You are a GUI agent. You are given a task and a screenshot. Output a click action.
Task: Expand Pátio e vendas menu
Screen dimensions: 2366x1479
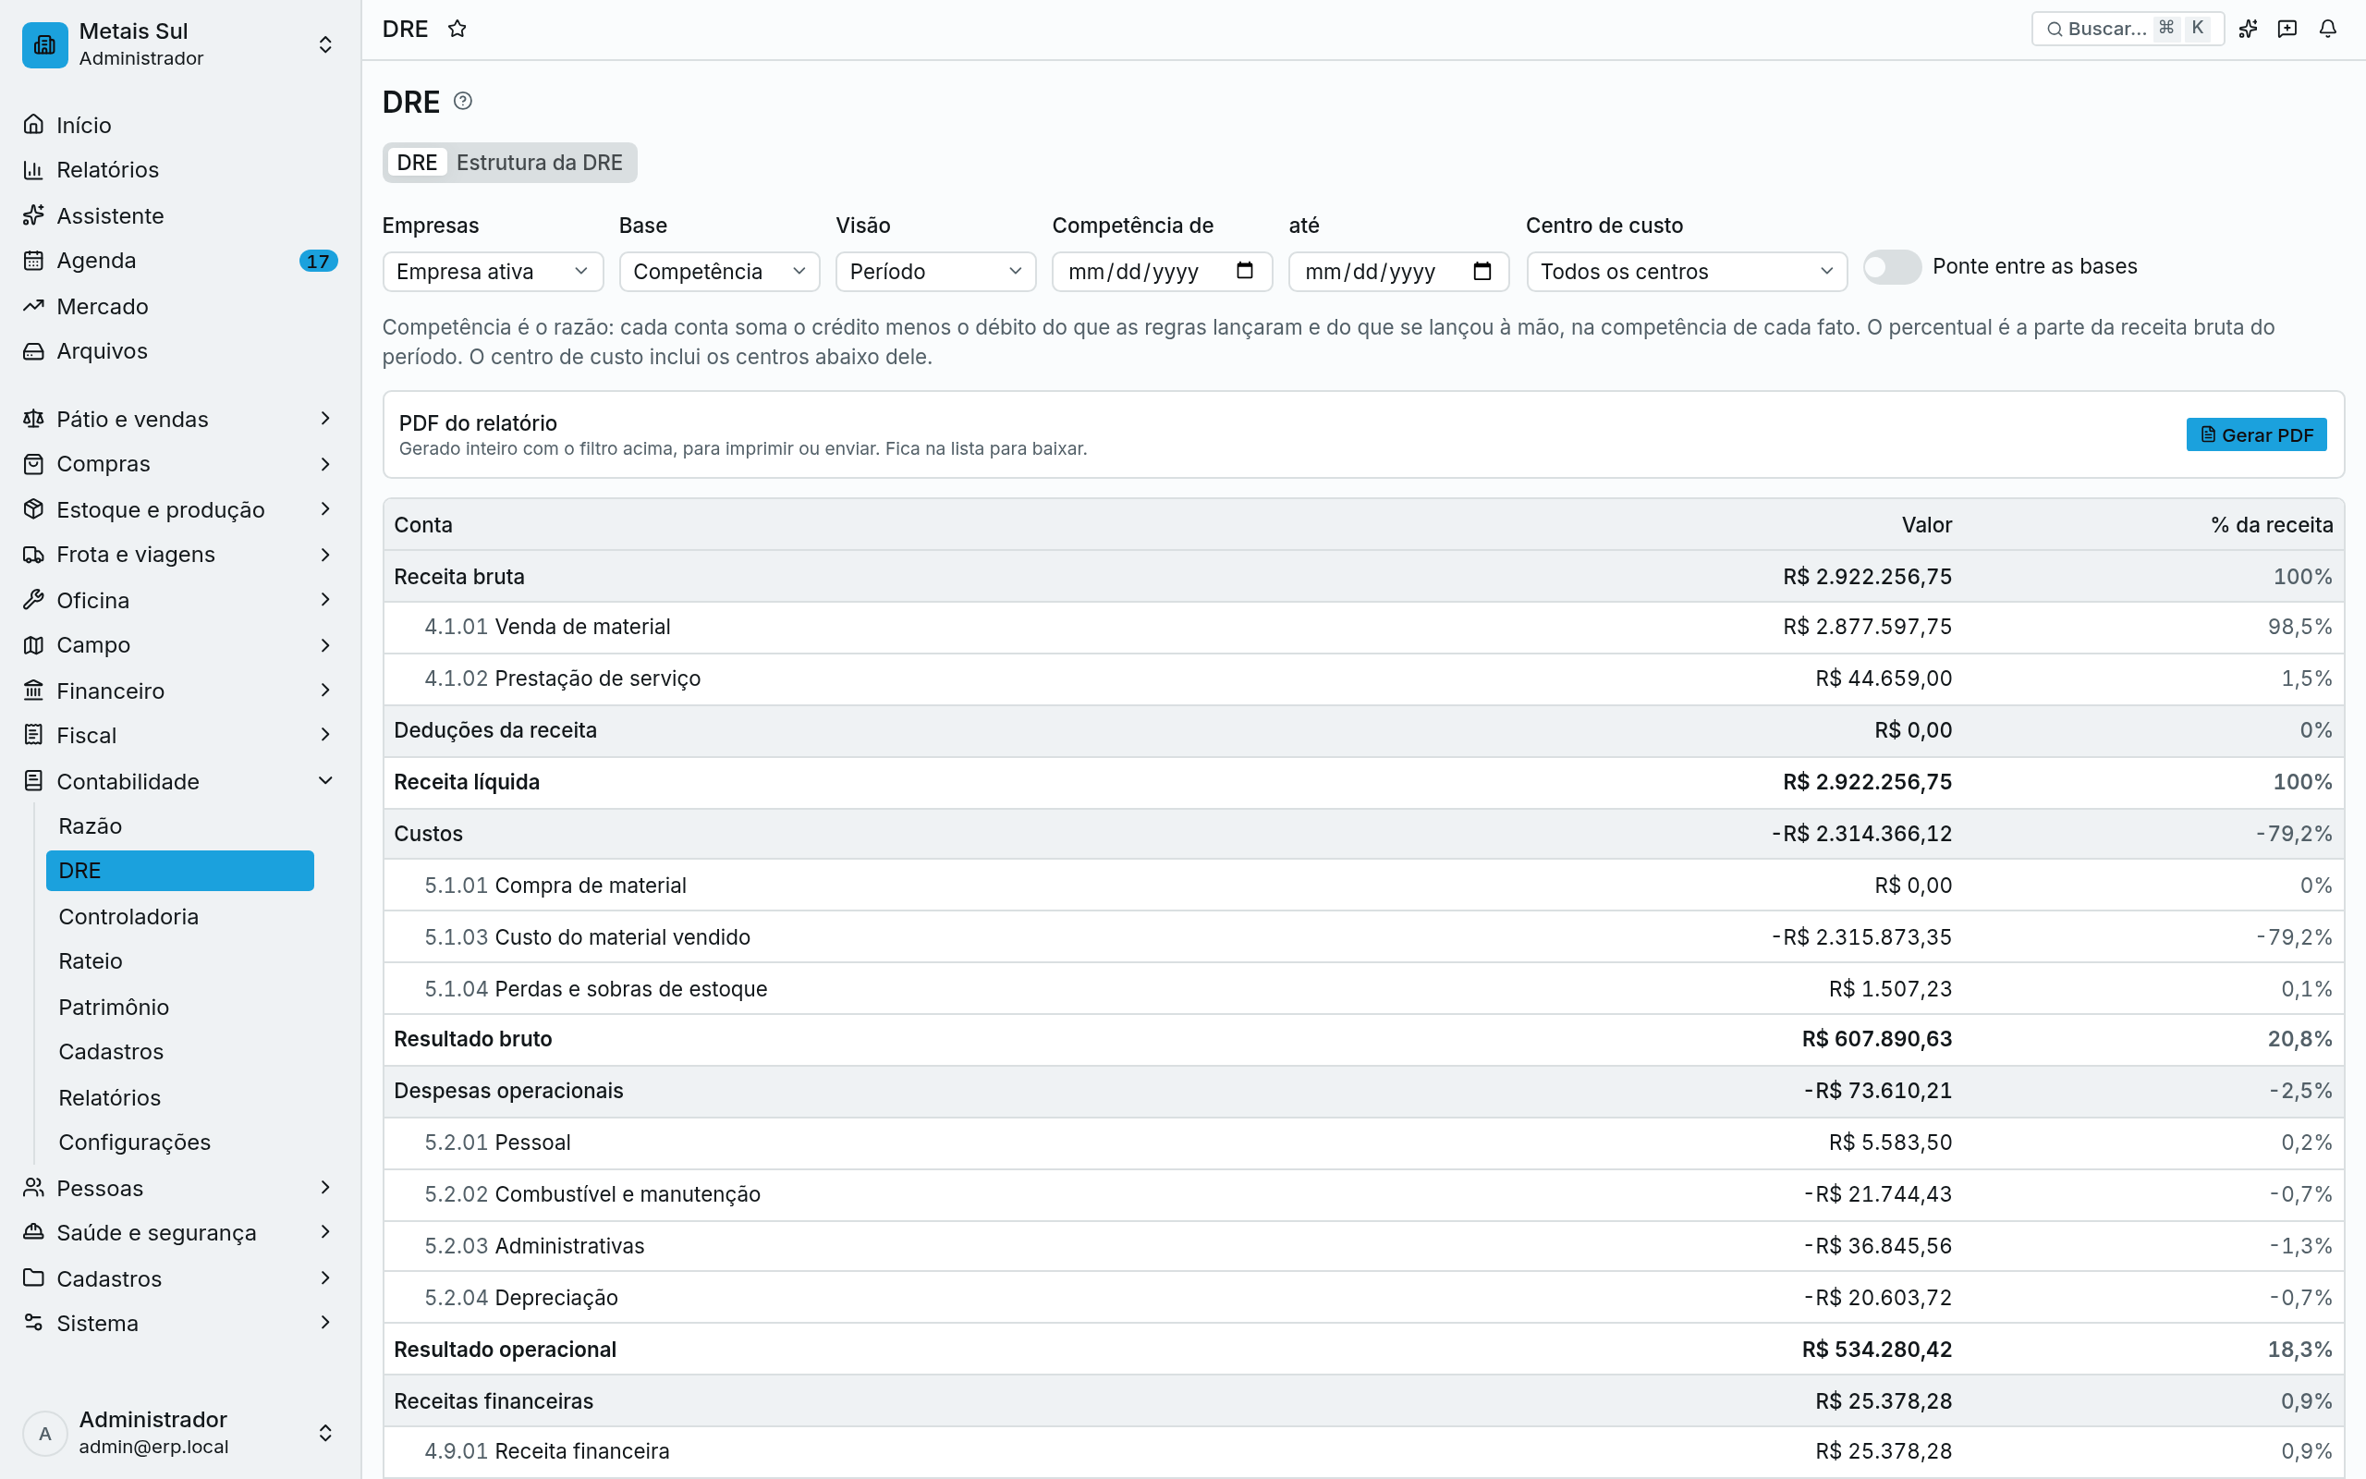tap(180, 419)
